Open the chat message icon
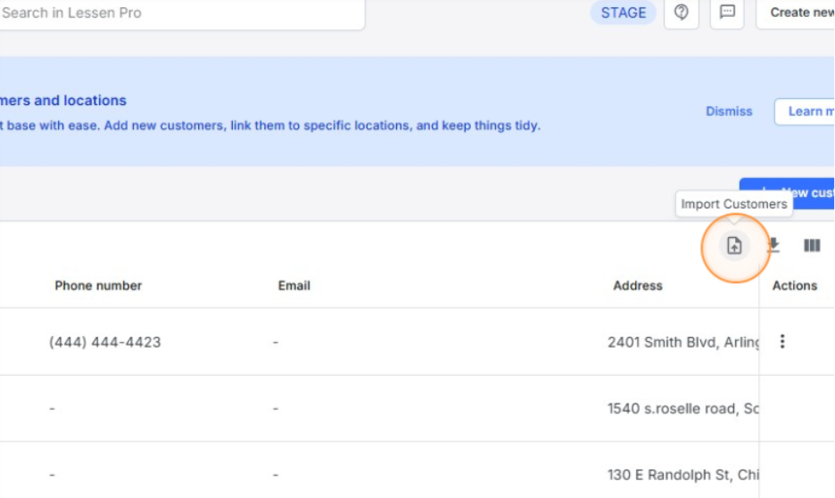The height and width of the screenshot is (498, 835). [x=727, y=12]
